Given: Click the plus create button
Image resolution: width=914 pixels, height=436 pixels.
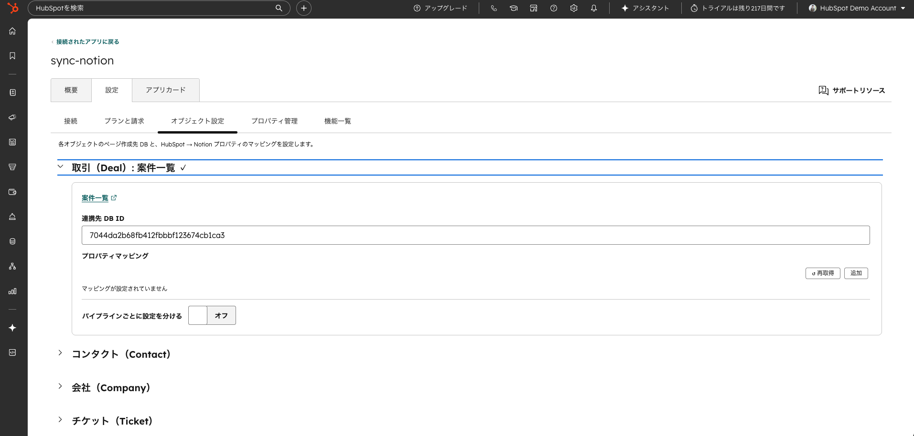Looking at the screenshot, I should [x=304, y=8].
